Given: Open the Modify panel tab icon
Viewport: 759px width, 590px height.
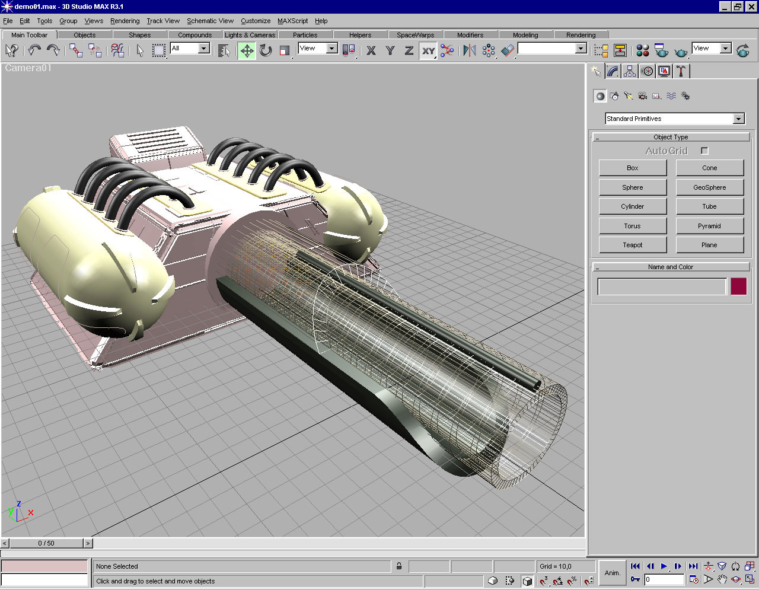Looking at the screenshot, I should coord(613,71).
